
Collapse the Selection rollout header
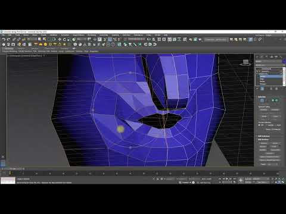(x=262, y=97)
